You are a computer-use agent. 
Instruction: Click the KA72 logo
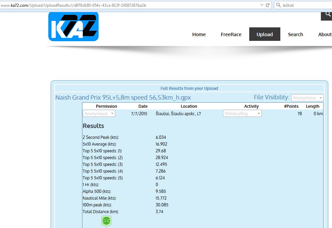(x=74, y=26)
